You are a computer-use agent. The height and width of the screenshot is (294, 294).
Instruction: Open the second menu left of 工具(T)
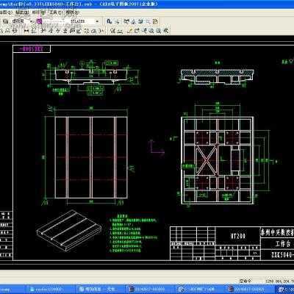tap(22, 12)
